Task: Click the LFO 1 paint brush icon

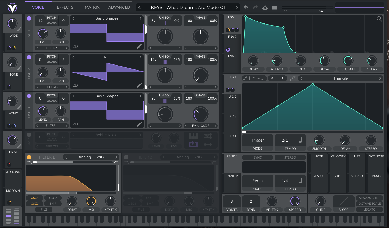Action: coord(245,78)
